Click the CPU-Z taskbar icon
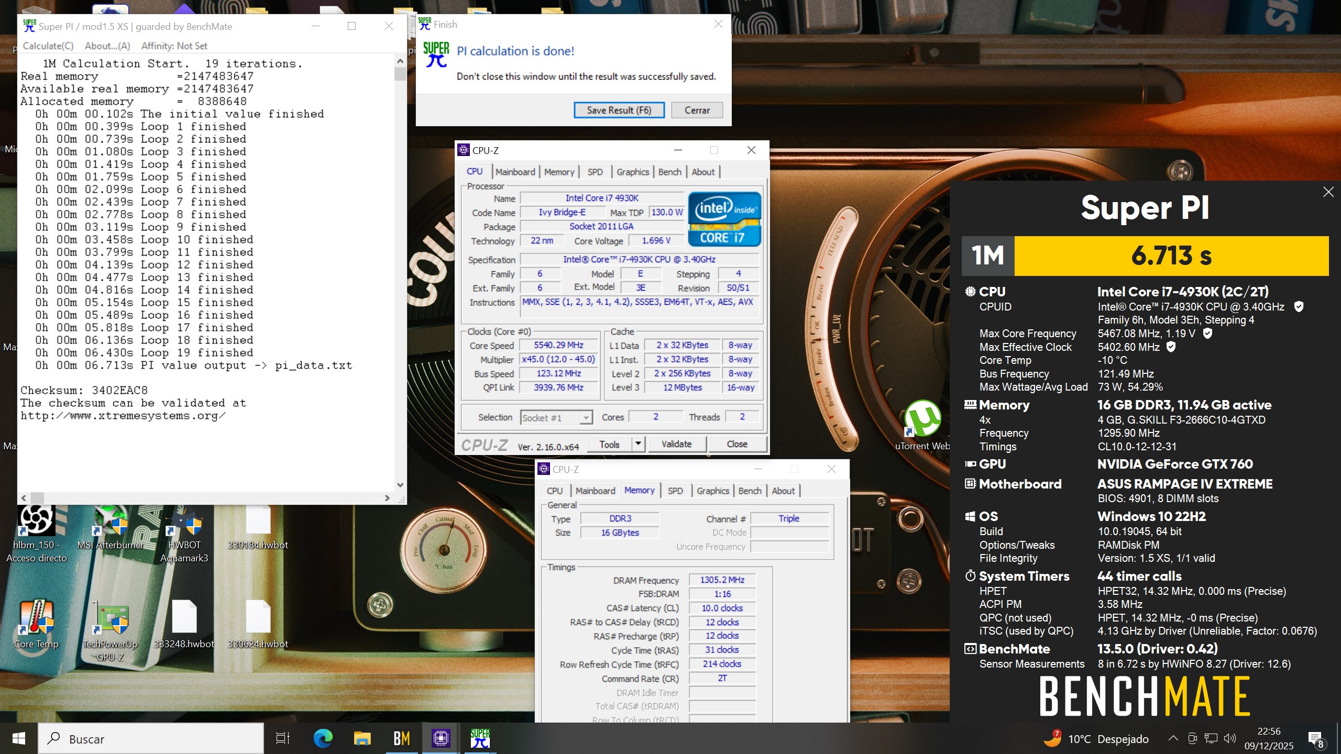The height and width of the screenshot is (754, 1341). coord(441,738)
